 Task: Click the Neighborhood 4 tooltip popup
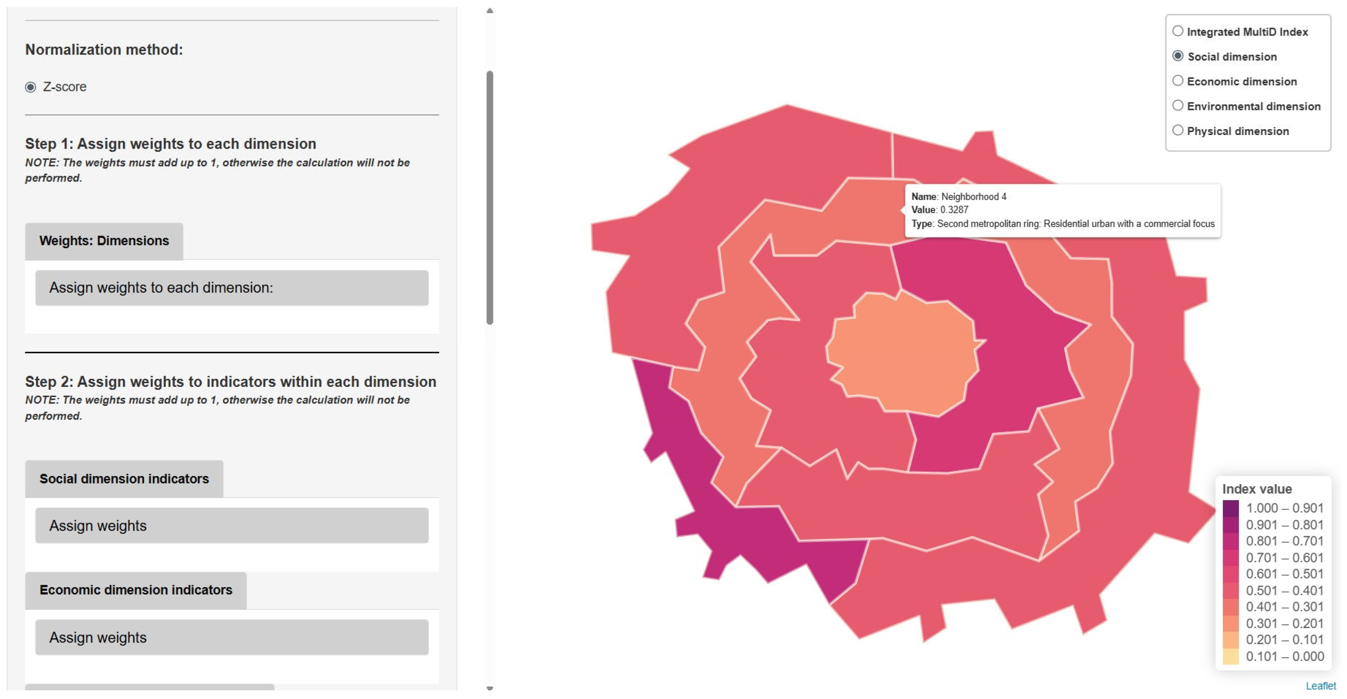[1062, 210]
